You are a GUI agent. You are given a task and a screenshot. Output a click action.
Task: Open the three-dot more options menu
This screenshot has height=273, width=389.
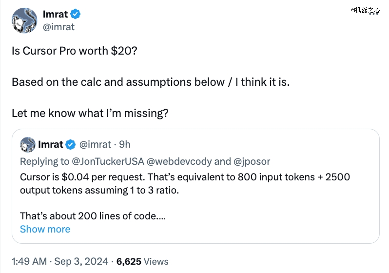pyautogui.click(x=373, y=14)
